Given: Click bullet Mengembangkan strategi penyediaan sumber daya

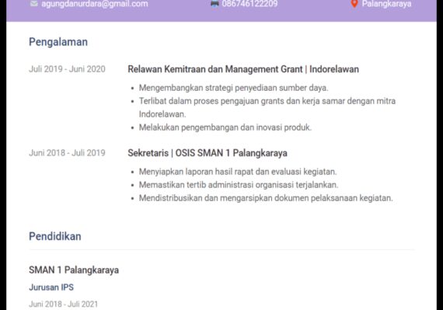Looking at the screenshot, I should (x=233, y=88).
